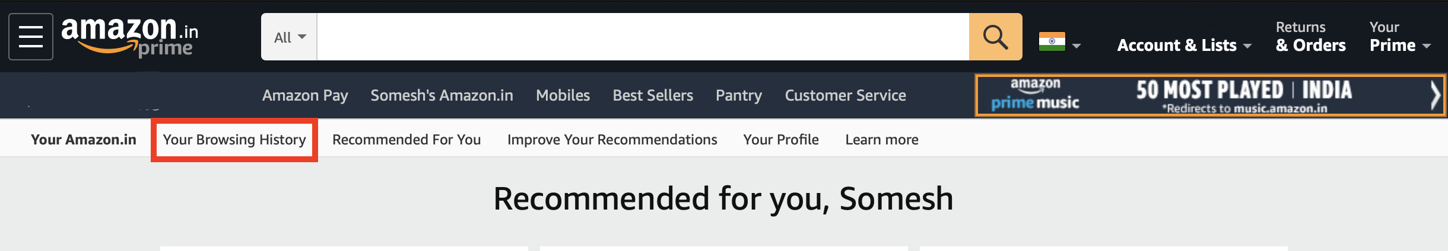
Task: Click the banner's right arrow chevron
Action: pos(1435,95)
